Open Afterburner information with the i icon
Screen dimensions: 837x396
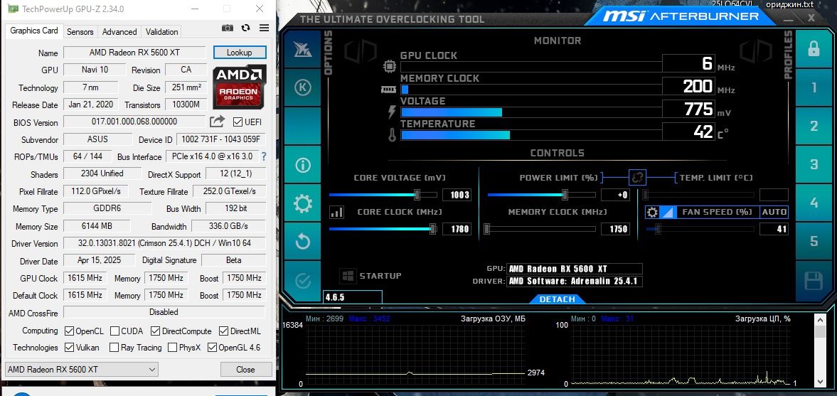coord(303,164)
